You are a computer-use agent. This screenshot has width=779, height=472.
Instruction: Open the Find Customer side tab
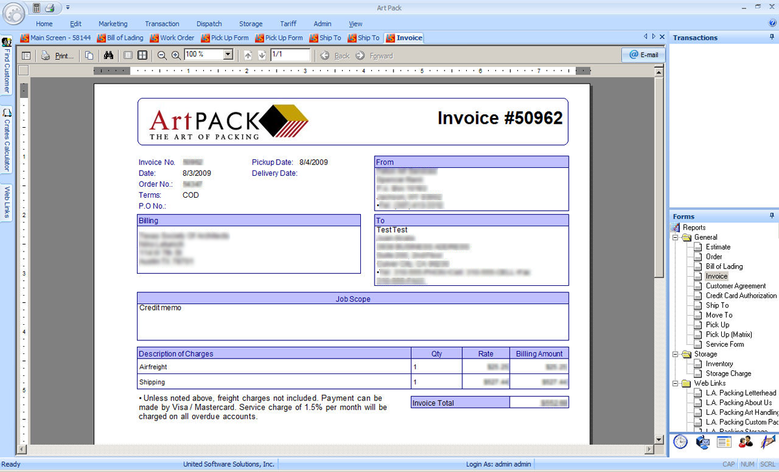tap(6, 66)
